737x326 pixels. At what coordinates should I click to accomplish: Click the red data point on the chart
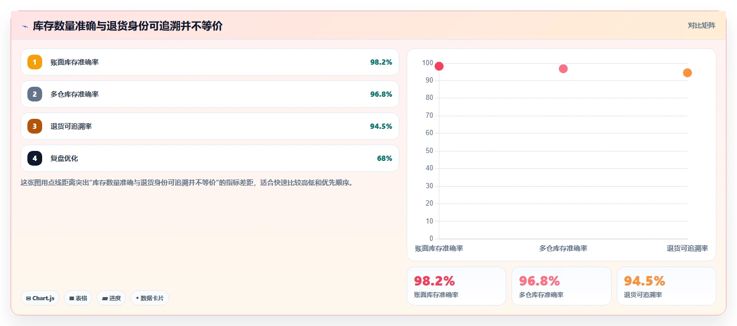tap(439, 66)
